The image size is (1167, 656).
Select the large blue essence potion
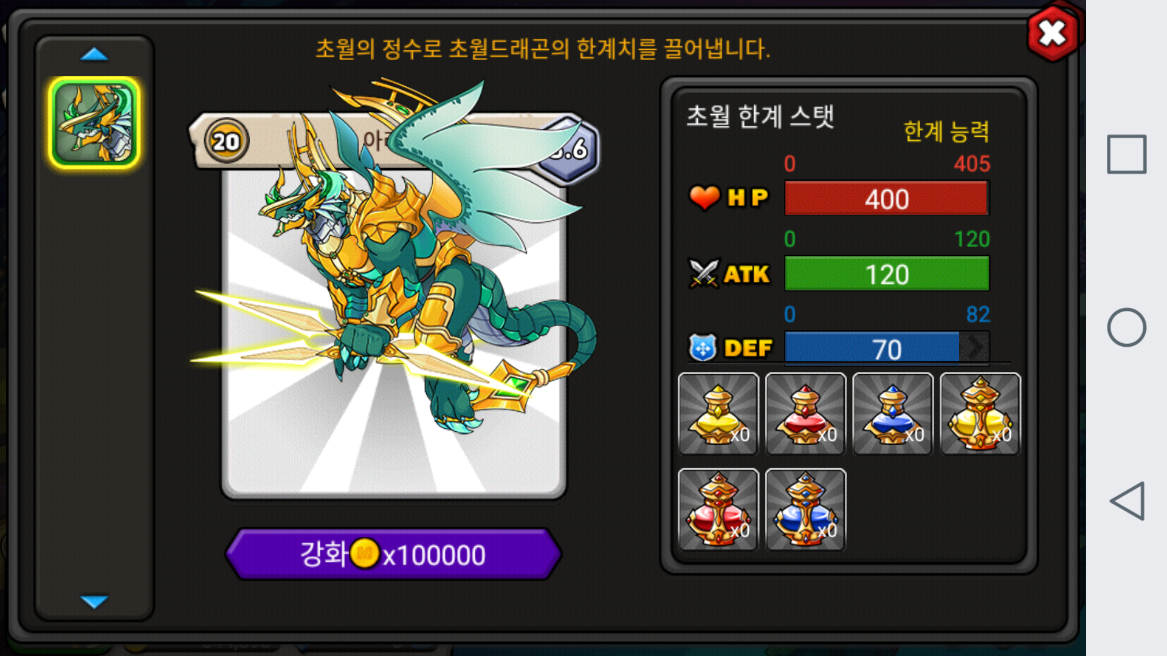click(x=805, y=510)
